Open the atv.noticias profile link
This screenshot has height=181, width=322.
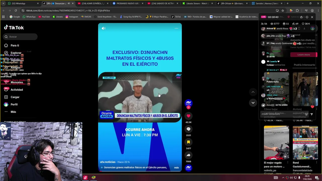click(x=108, y=162)
